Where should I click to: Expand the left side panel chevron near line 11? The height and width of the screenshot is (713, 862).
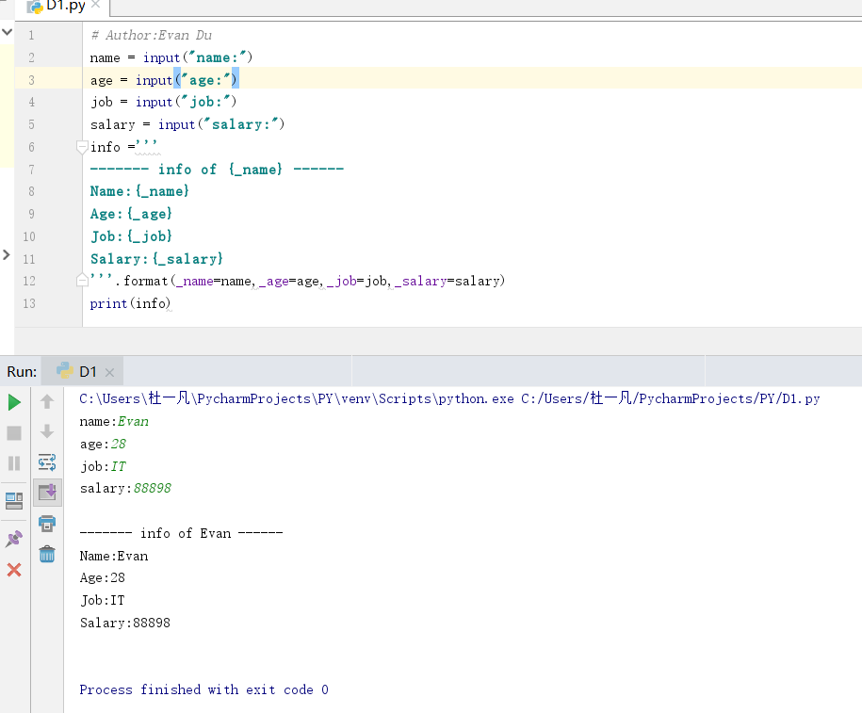coord(6,254)
